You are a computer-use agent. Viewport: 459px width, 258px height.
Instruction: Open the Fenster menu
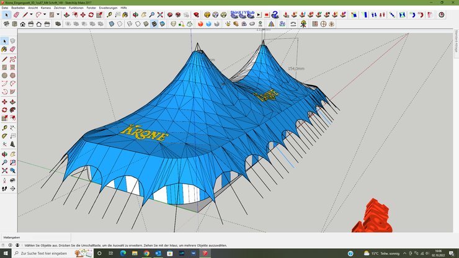coord(91,8)
